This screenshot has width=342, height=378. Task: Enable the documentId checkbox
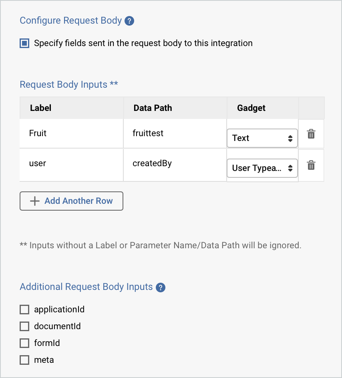coord(24,326)
